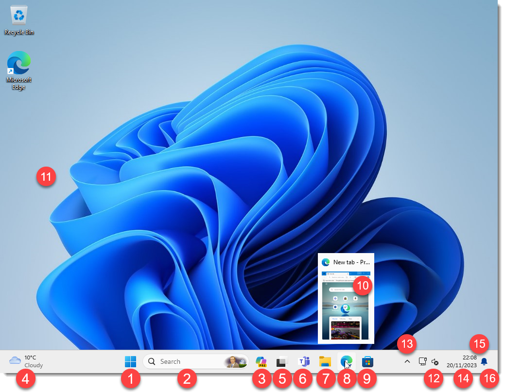The height and width of the screenshot is (392, 505).
Task: Open the Recycle Bin
Action: 18,17
